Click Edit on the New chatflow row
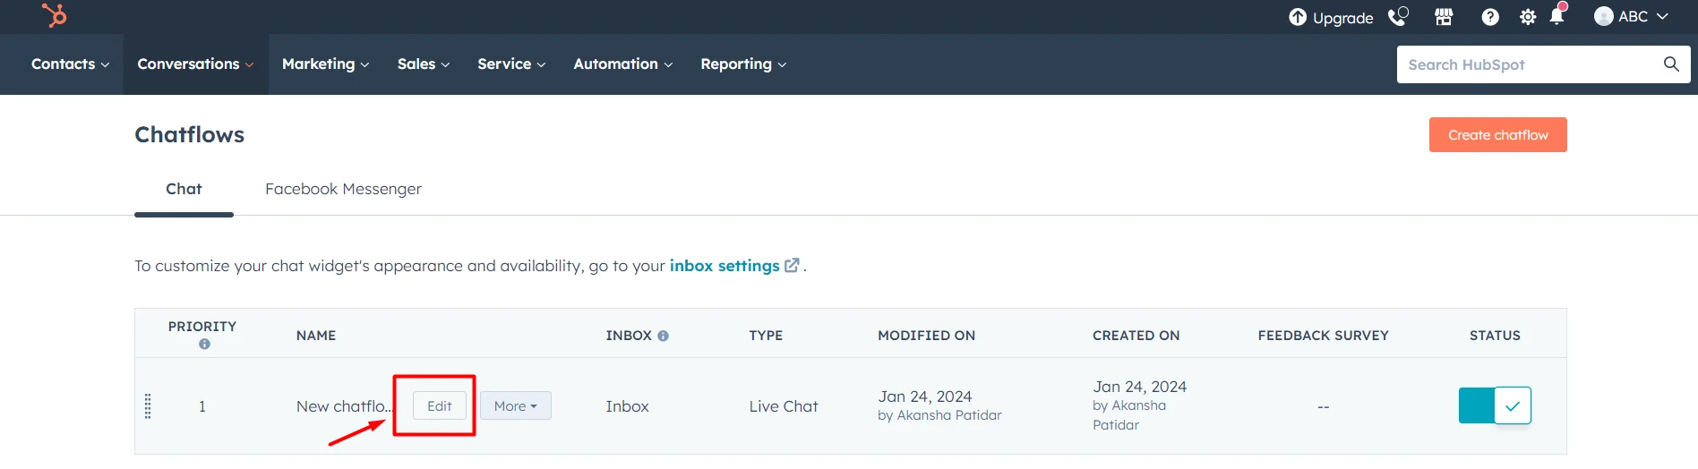The height and width of the screenshot is (469, 1698). [439, 406]
